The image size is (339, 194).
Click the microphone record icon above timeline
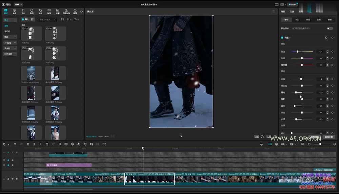coord(261,144)
